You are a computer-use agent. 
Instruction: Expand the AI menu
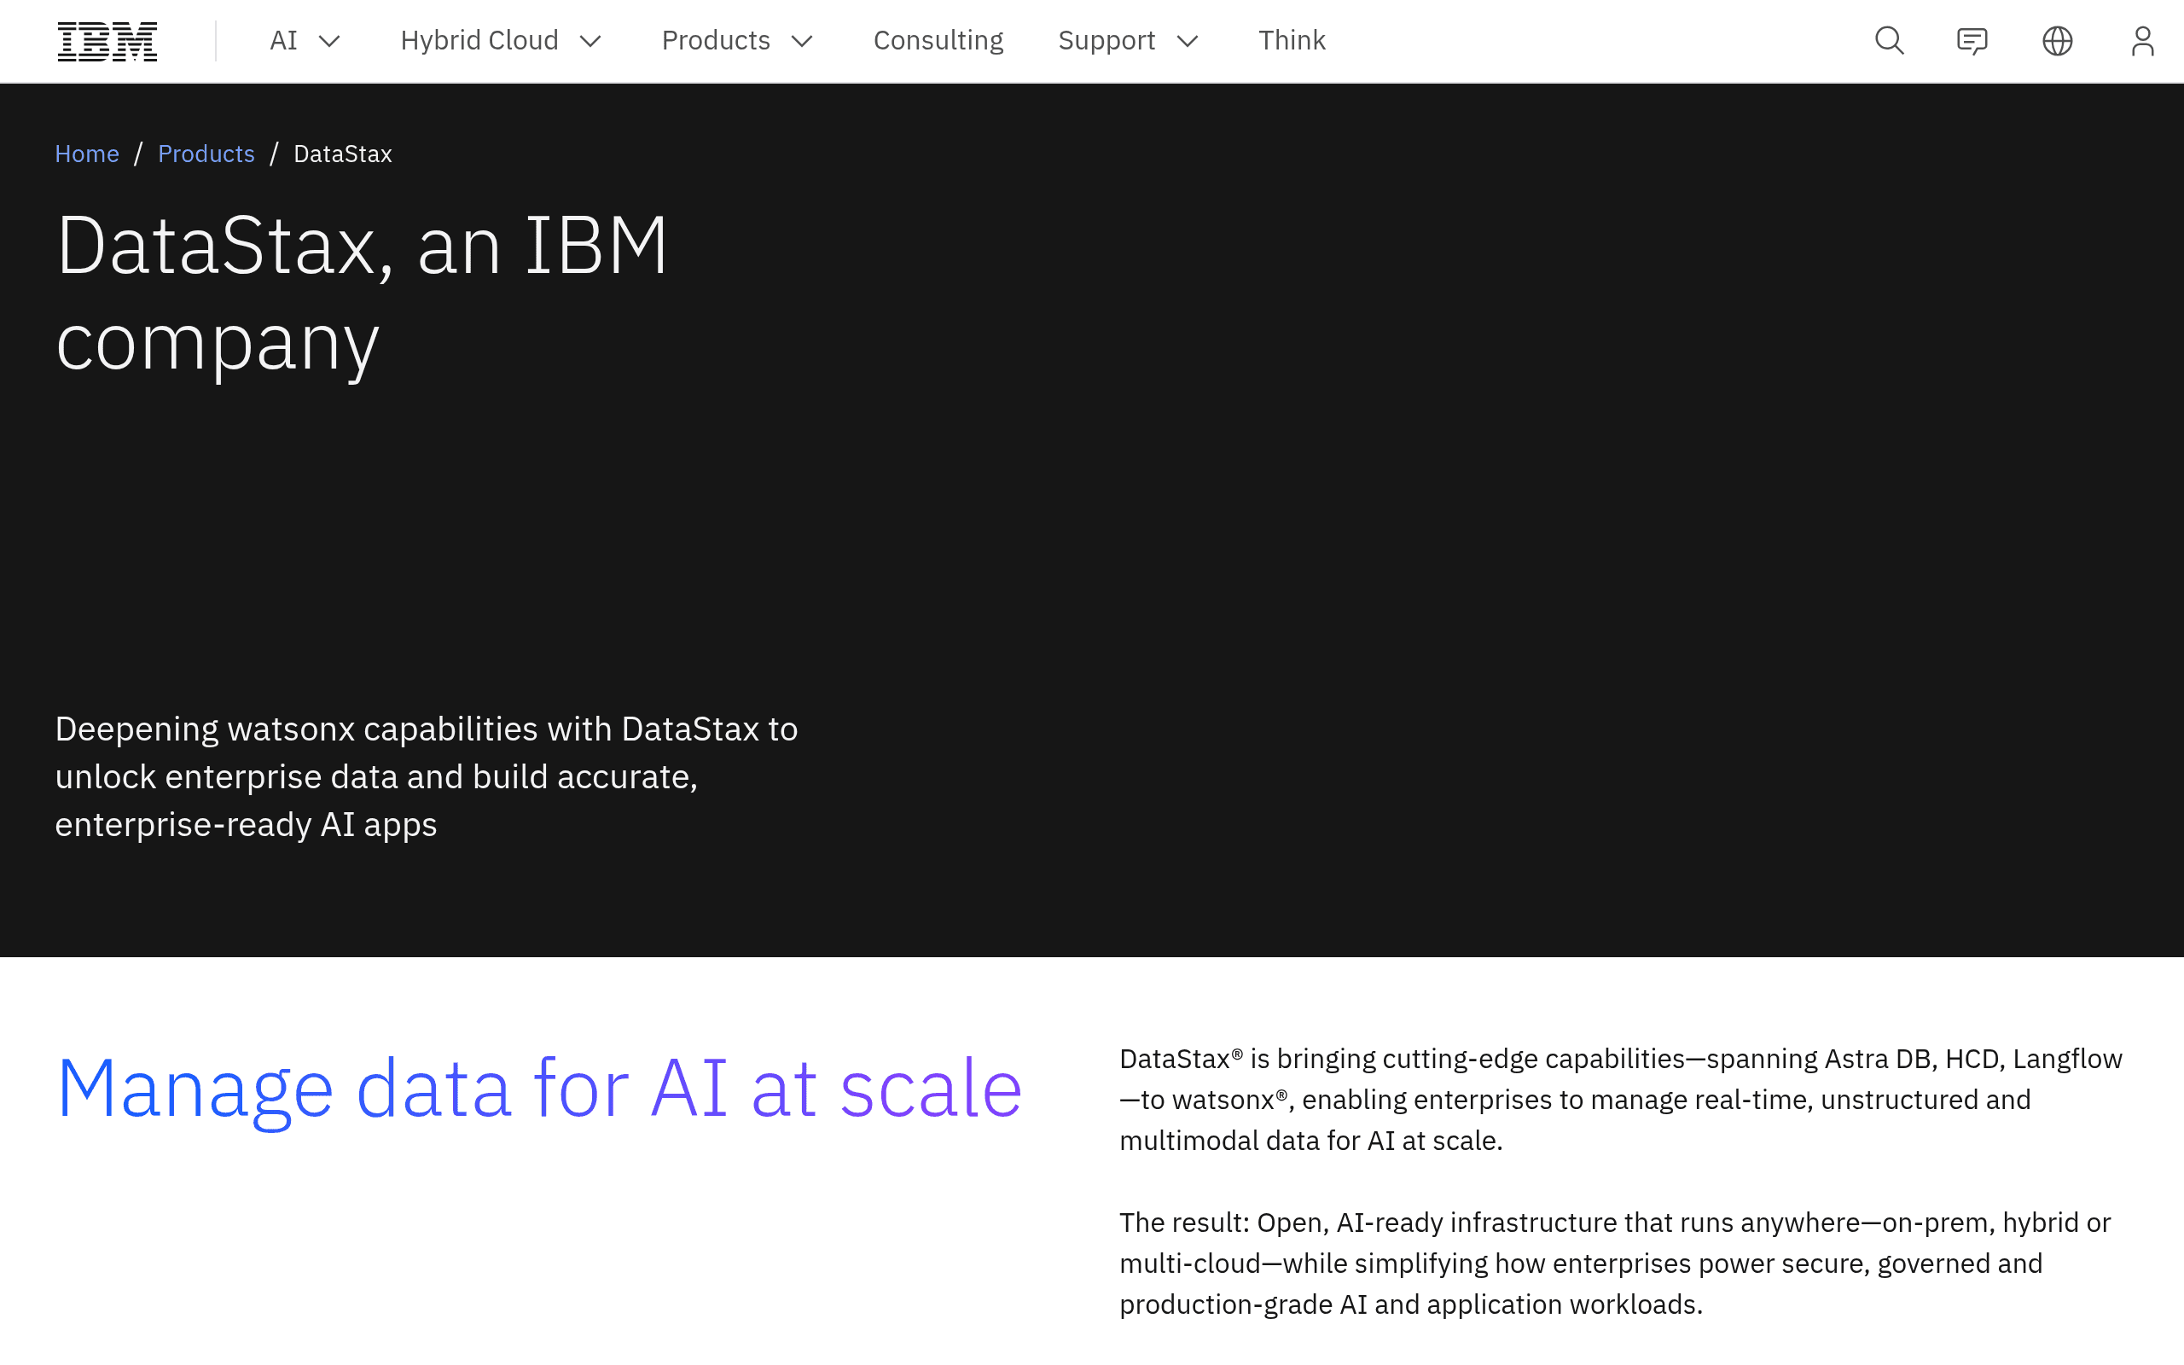[305, 41]
